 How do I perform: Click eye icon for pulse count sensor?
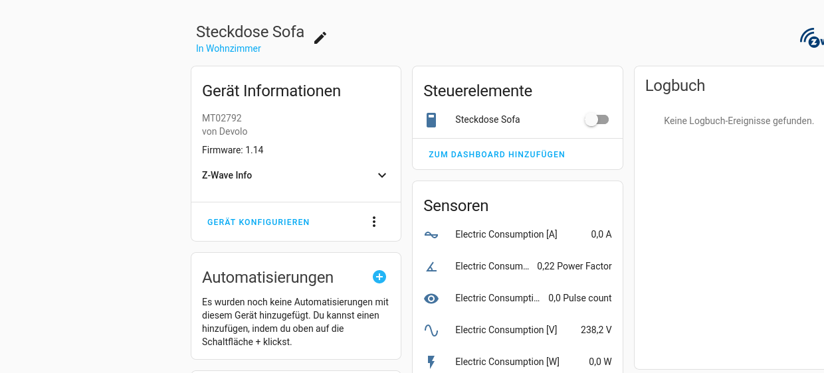pos(431,298)
